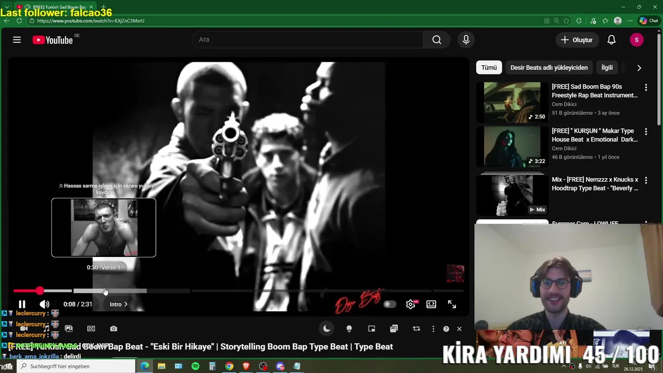Close the extension toolbar with X

tap(459, 328)
